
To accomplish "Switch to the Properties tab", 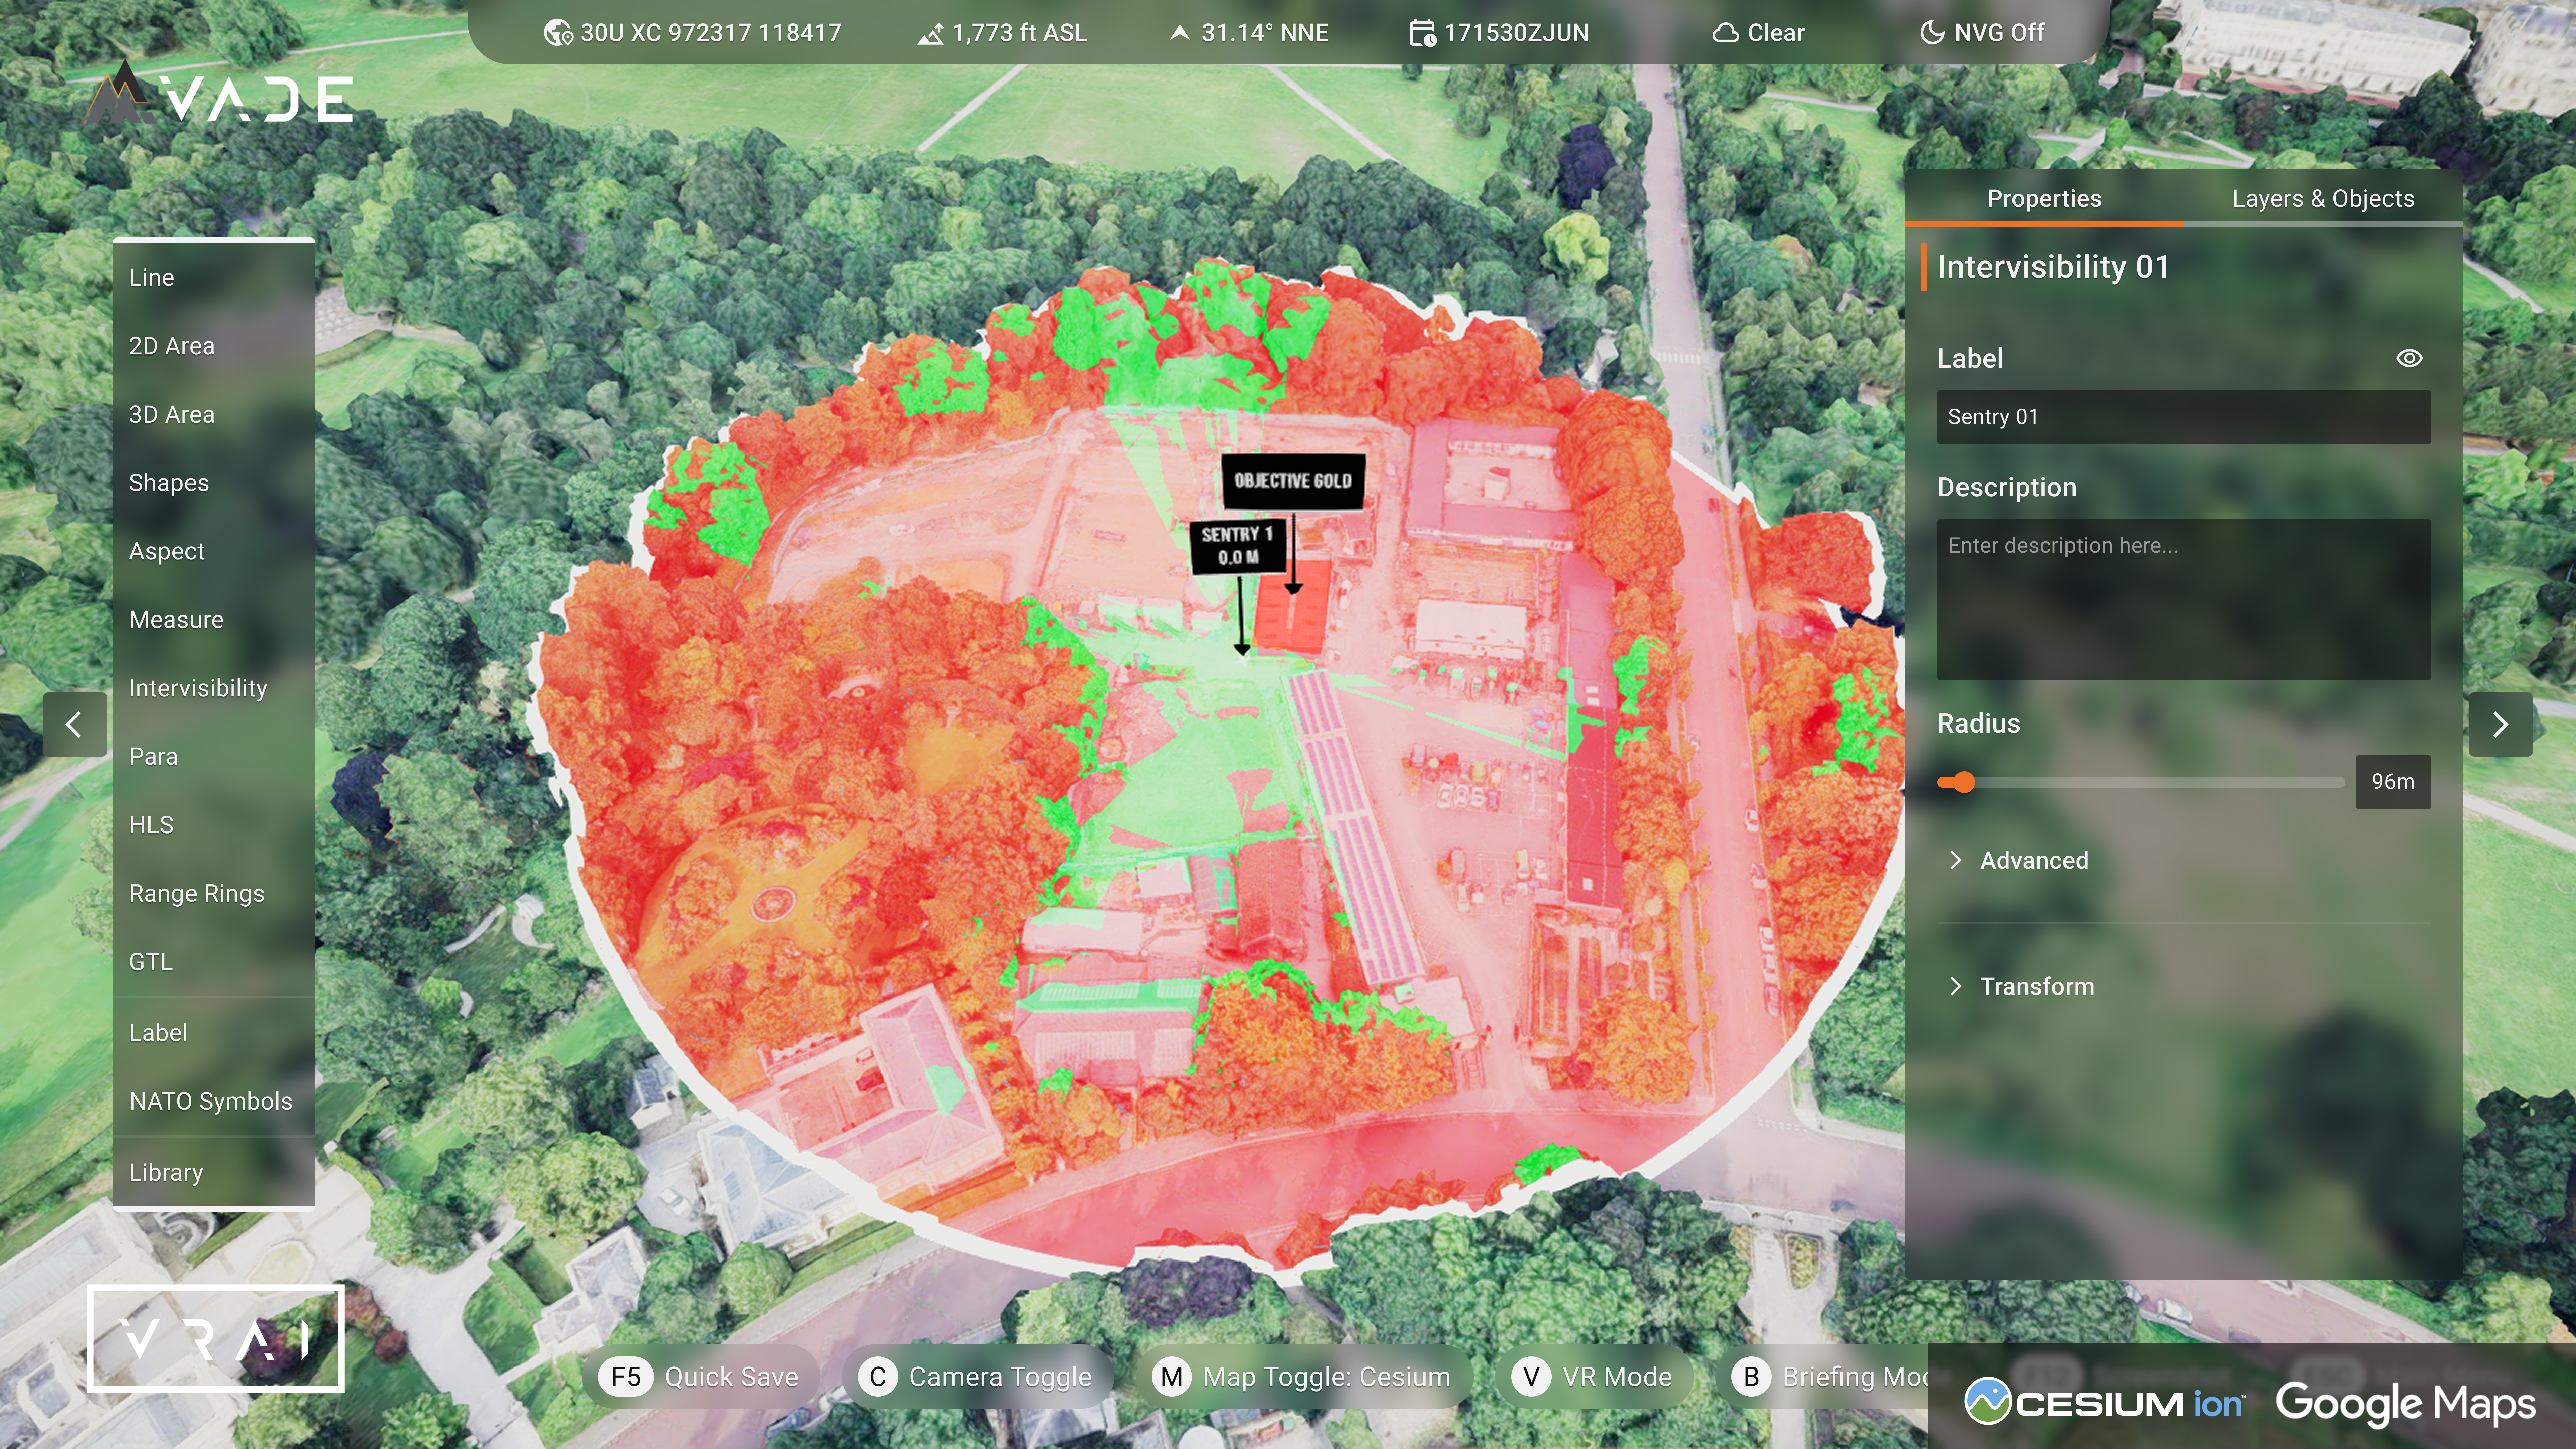I will 2044,198.
